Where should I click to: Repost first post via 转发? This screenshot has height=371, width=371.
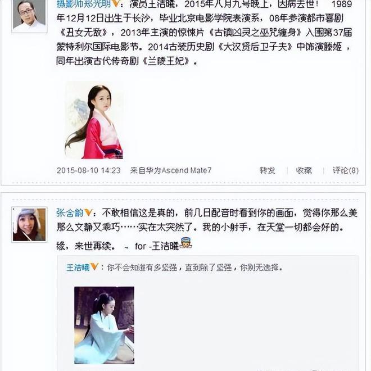[x=268, y=170]
